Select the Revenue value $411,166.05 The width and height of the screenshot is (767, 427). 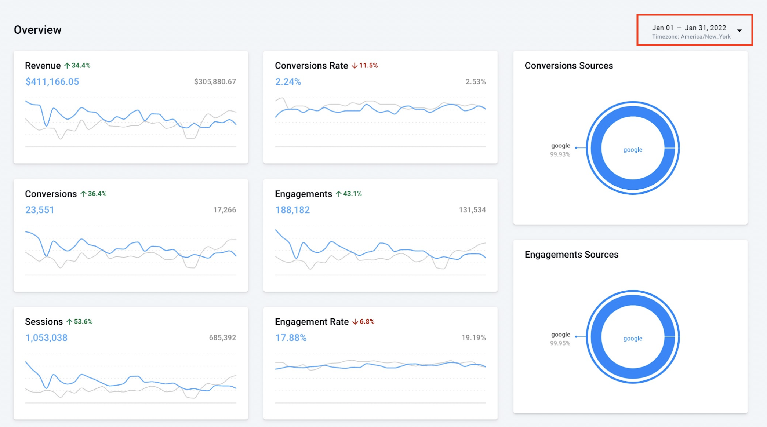[52, 81]
